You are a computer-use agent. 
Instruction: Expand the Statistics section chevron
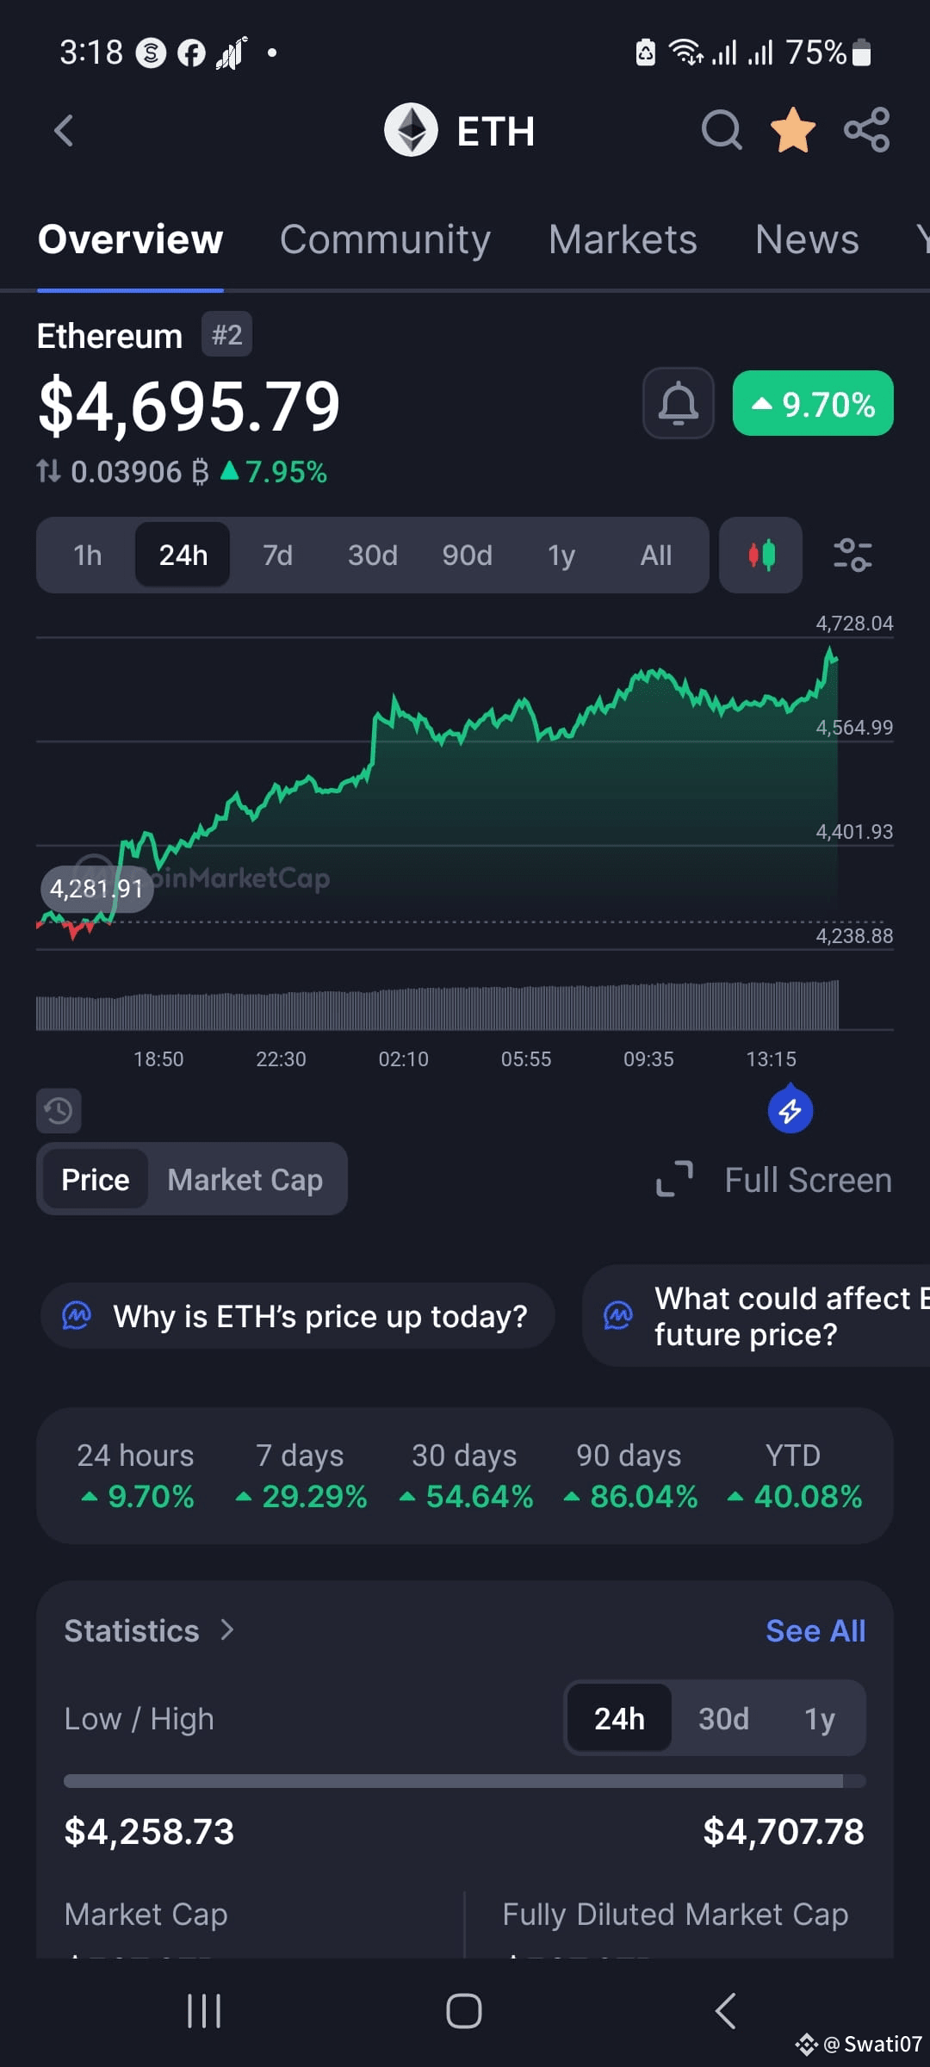(227, 1630)
